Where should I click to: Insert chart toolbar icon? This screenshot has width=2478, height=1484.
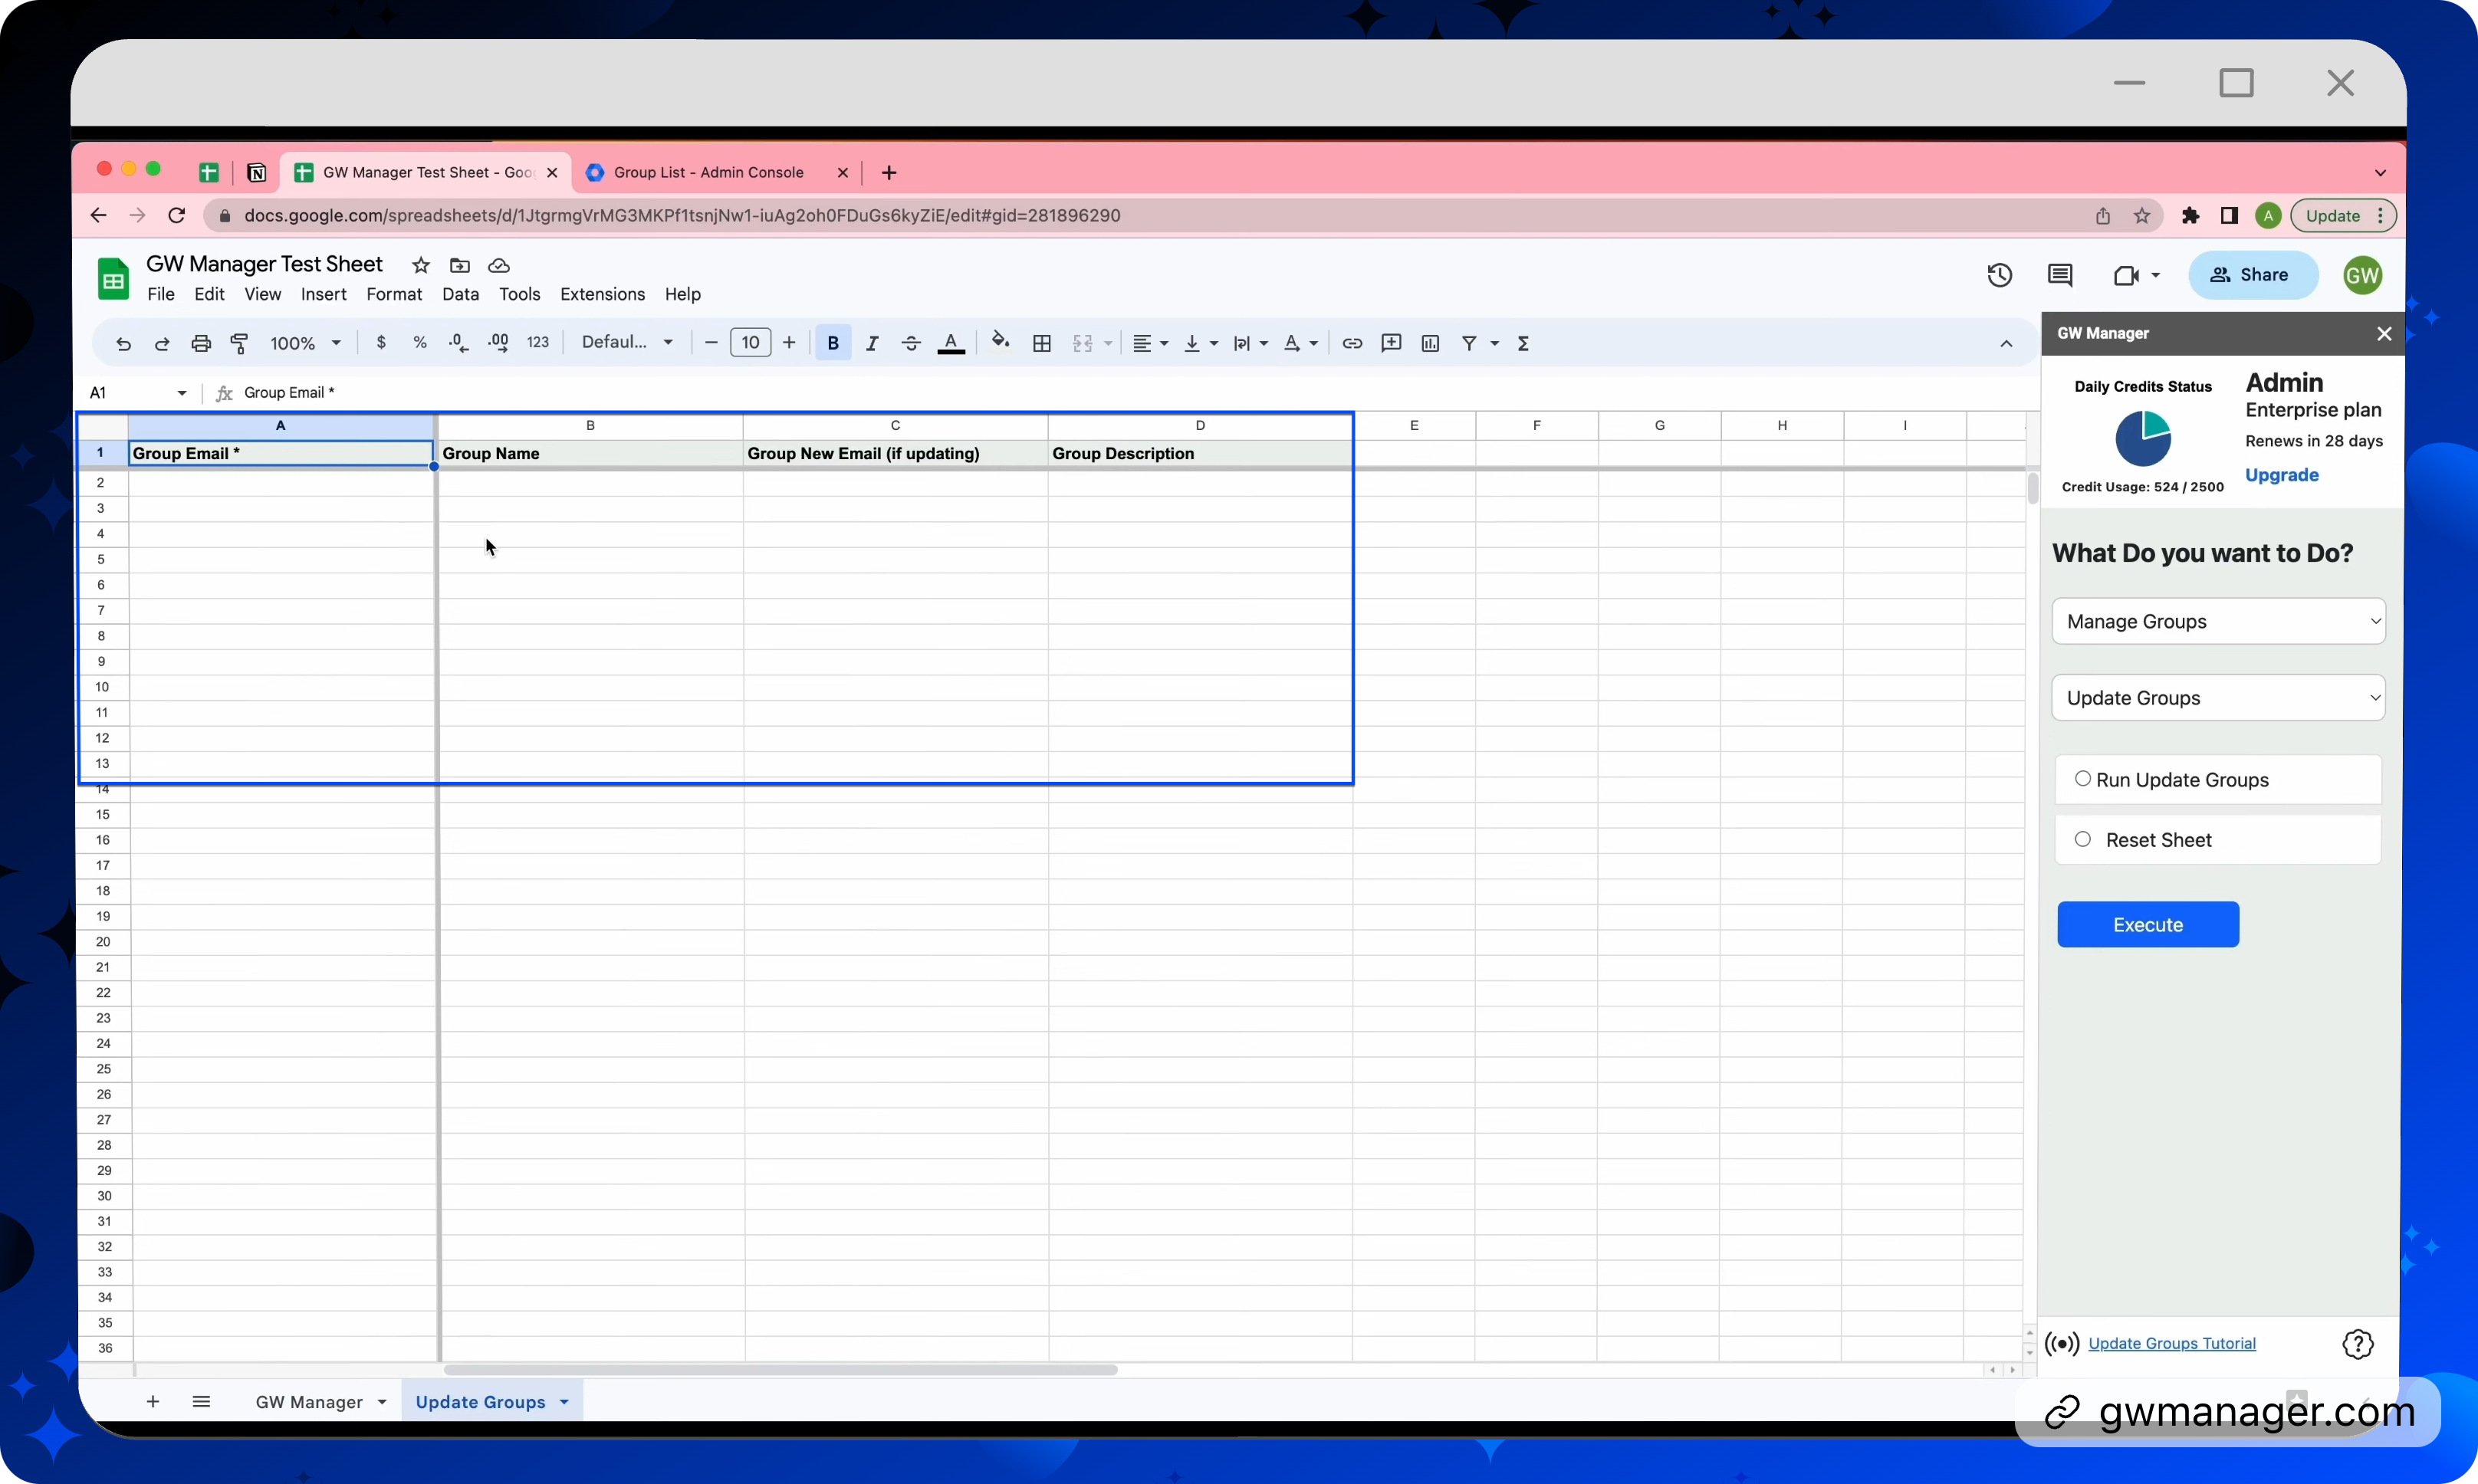[x=1431, y=343]
